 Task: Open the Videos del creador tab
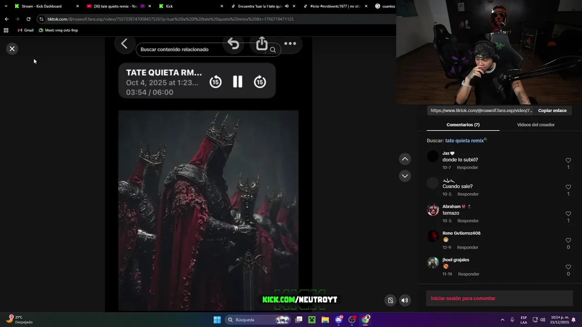click(536, 125)
